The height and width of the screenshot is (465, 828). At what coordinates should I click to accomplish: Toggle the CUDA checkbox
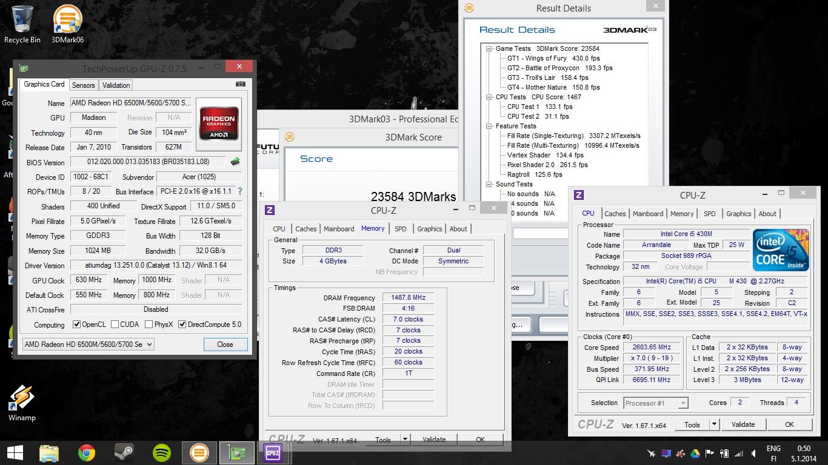coord(115,325)
